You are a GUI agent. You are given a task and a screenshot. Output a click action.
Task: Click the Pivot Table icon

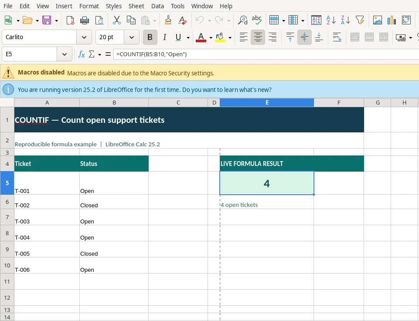(406, 20)
